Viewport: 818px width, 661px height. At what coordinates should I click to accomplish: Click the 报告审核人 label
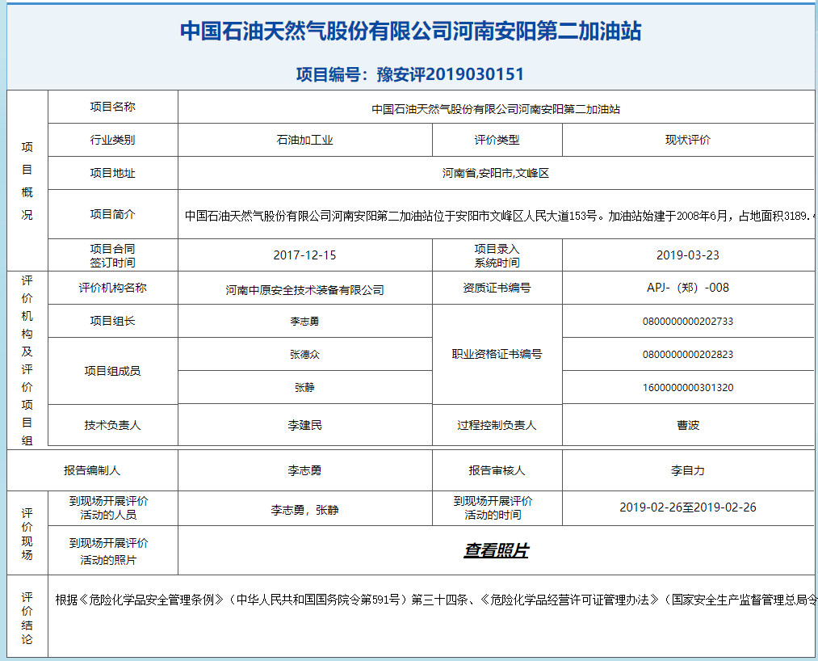coord(497,470)
